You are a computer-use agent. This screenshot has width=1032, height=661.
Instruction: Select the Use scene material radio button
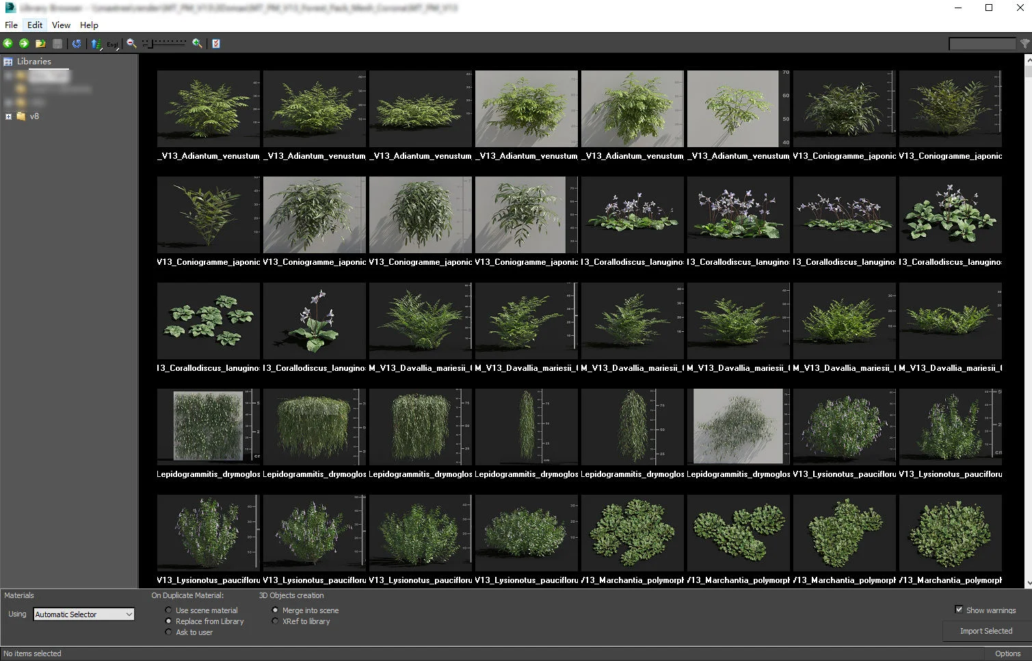[168, 610]
